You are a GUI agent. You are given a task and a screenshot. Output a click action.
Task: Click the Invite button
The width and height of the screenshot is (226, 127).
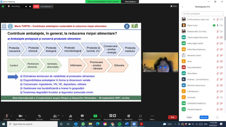(x=189, y=117)
